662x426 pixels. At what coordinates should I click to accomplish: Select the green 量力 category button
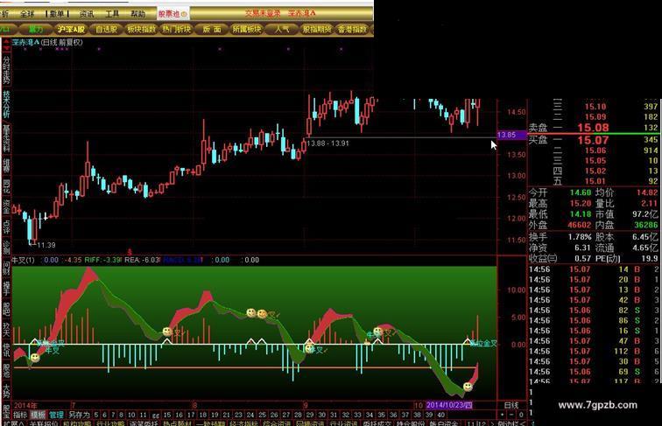(x=36, y=29)
